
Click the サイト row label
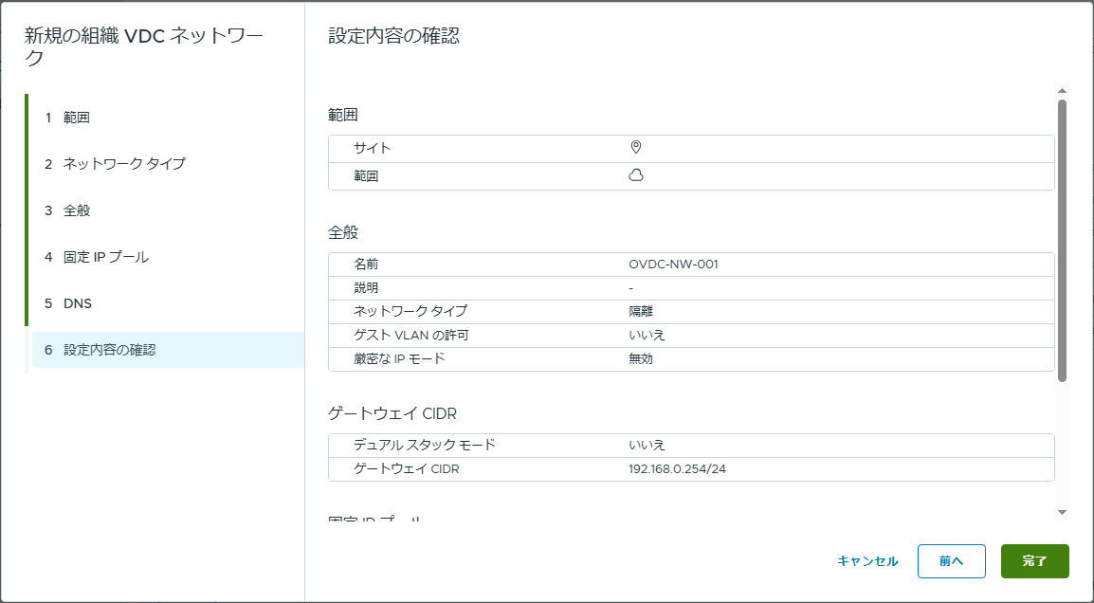[372, 148]
